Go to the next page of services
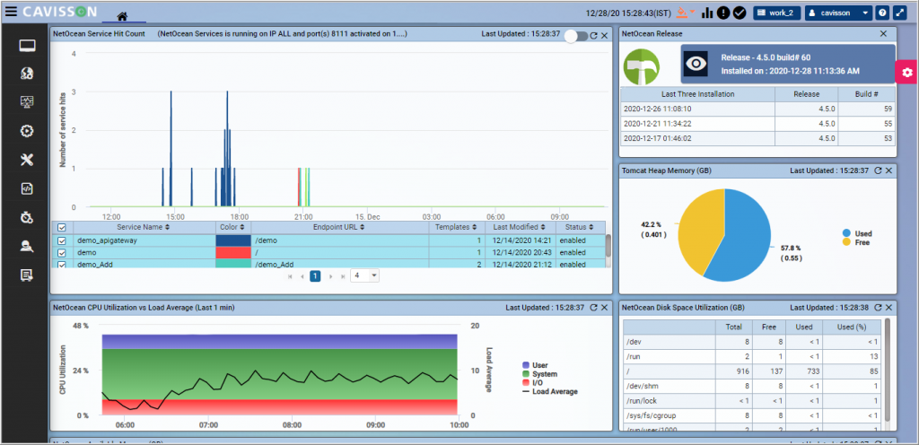This screenshot has height=445, width=919. coord(330,276)
